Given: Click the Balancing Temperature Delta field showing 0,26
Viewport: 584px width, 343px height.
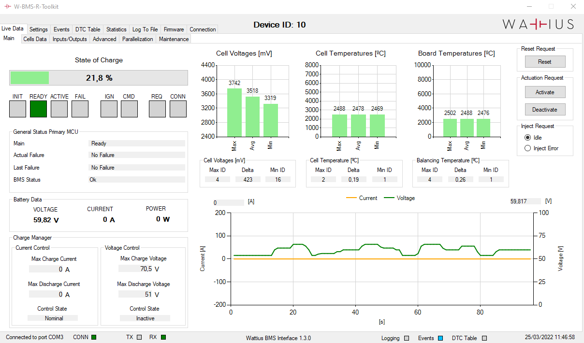Looking at the screenshot, I should 460,180.
